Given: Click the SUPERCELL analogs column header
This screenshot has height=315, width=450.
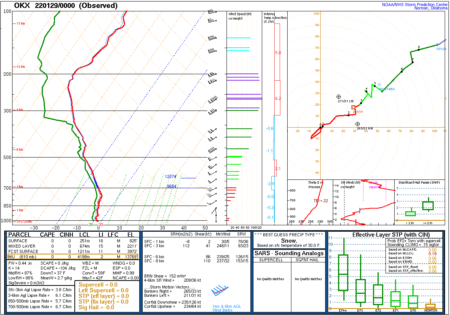Looking at the screenshot, I should point(271,260).
